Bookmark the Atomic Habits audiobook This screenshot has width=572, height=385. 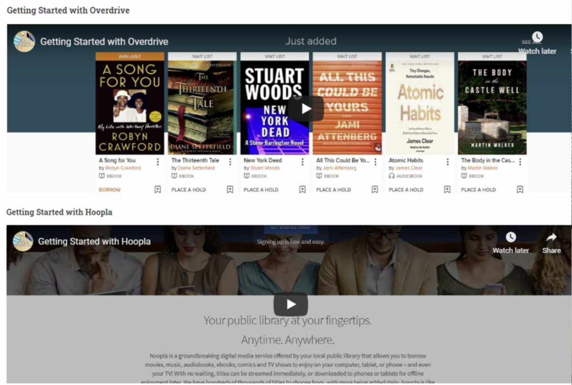(x=447, y=189)
